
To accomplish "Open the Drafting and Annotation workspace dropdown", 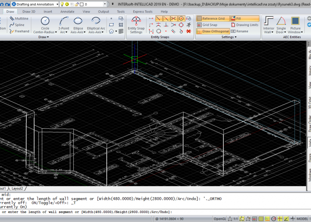I will pyautogui.click(x=57, y=4).
